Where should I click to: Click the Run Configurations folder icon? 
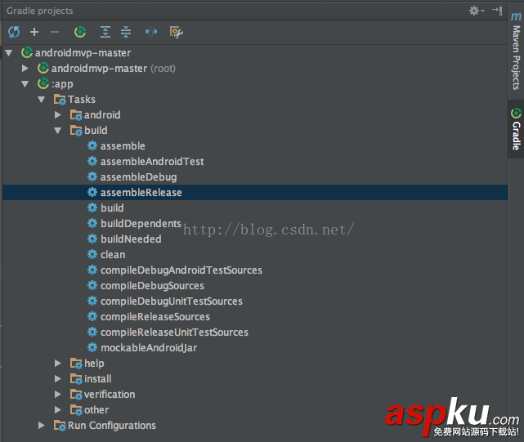(x=60, y=426)
